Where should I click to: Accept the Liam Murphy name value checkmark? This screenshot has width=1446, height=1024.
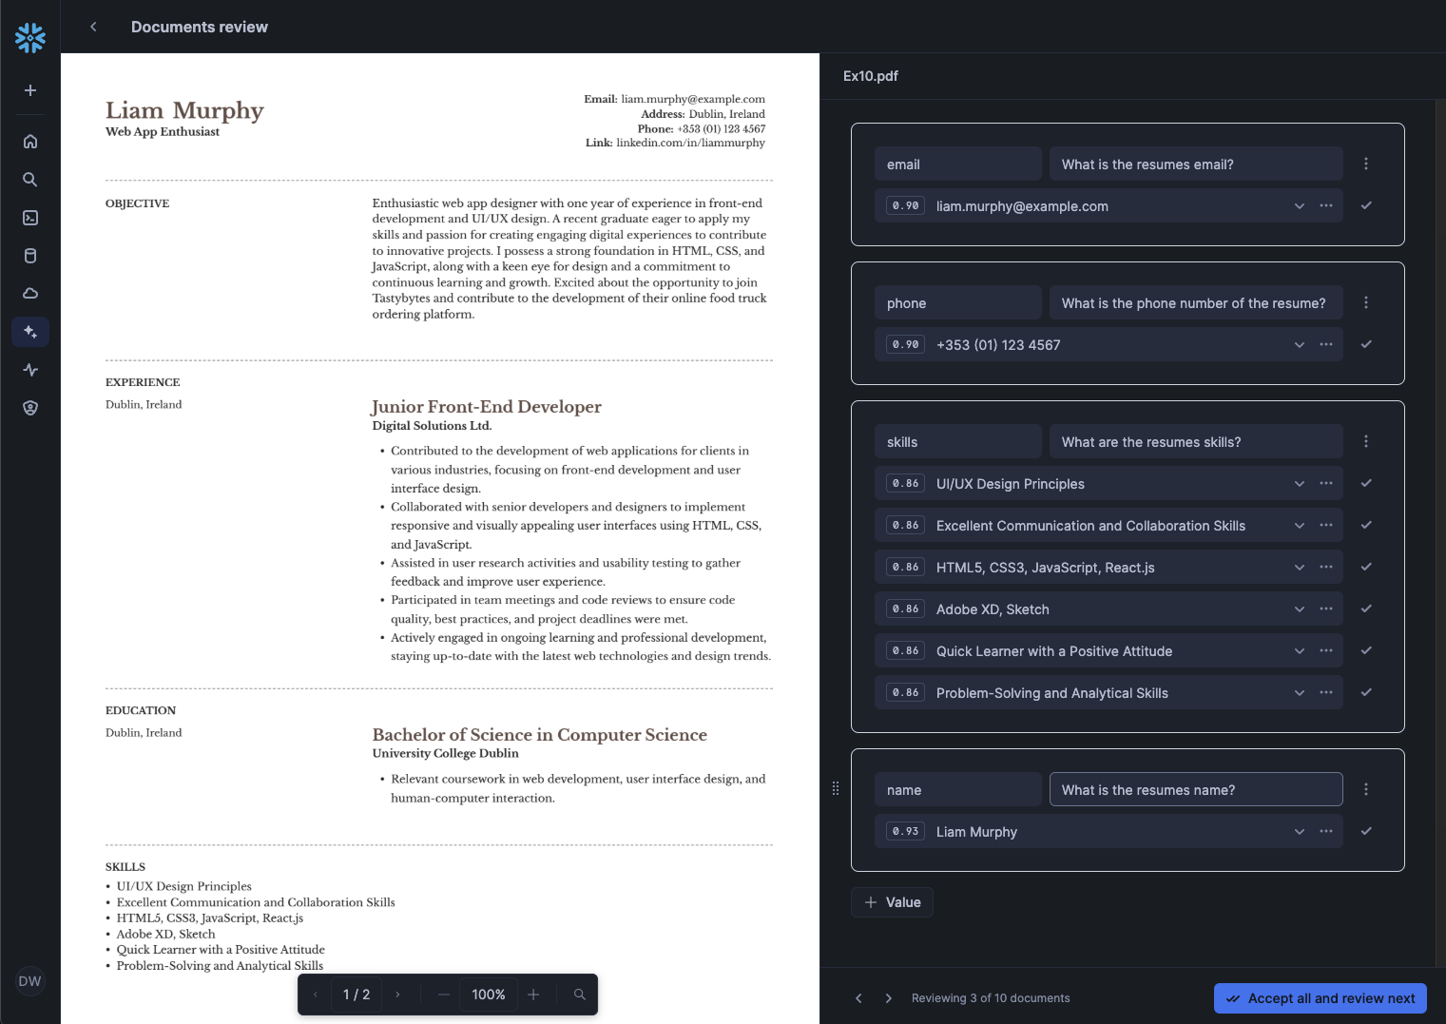1366,831
